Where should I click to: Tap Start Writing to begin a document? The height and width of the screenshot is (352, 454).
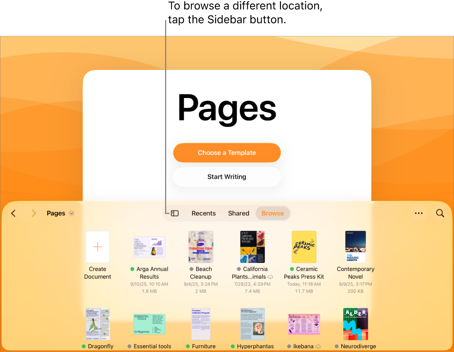[227, 177]
